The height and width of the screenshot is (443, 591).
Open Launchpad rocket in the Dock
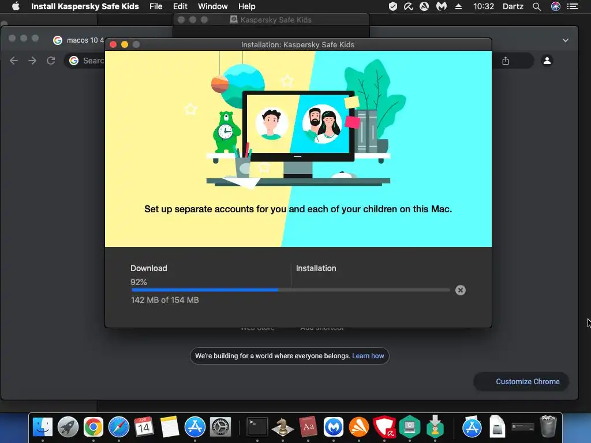(x=68, y=427)
